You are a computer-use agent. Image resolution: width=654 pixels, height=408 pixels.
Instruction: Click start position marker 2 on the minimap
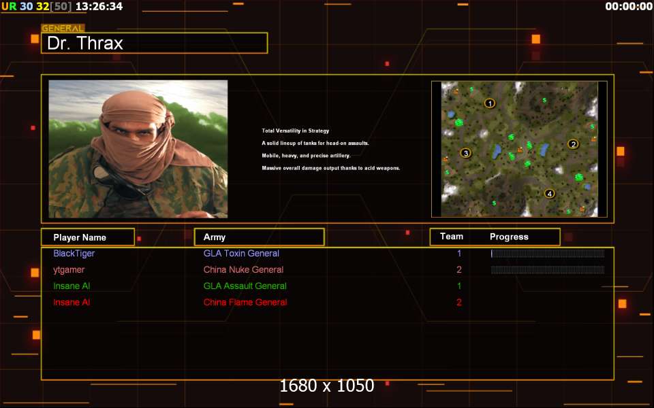click(x=573, y=144)
